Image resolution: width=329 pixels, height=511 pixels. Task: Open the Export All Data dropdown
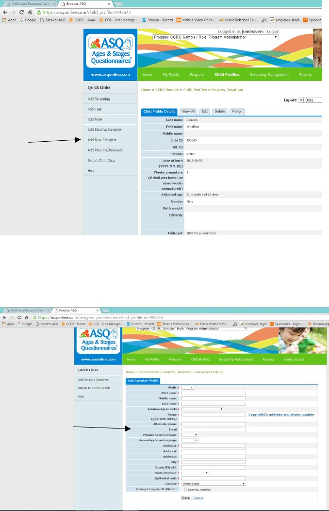310,100
